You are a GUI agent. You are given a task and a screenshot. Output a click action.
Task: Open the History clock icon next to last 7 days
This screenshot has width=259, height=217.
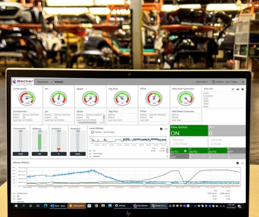click(214, 82)
